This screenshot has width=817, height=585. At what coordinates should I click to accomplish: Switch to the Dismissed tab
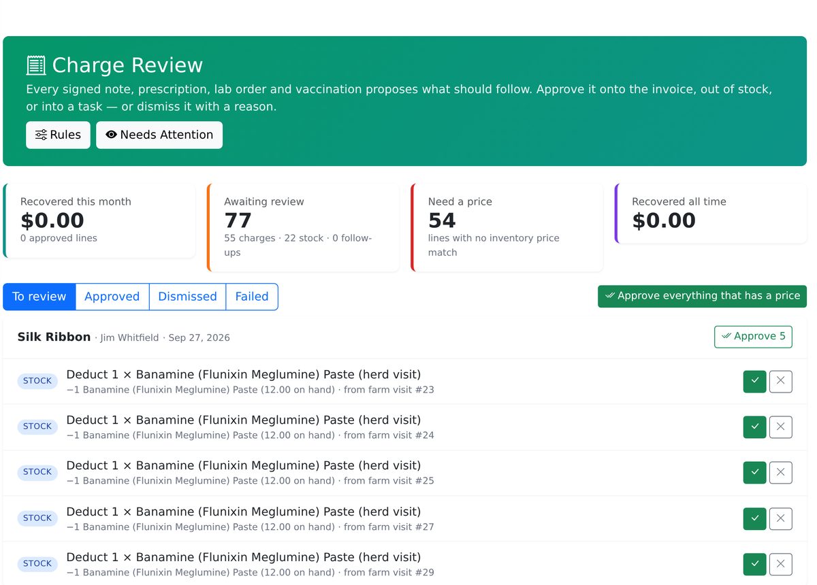click(x=187, y=297)
